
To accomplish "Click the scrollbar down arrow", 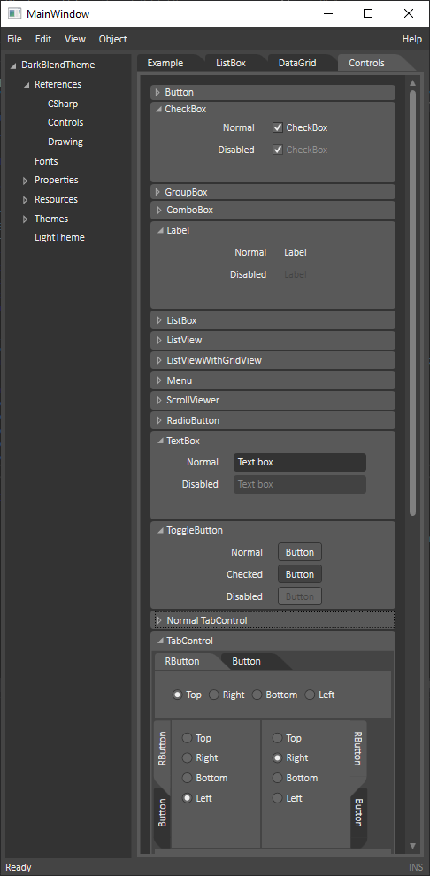I will click(412, 846).
